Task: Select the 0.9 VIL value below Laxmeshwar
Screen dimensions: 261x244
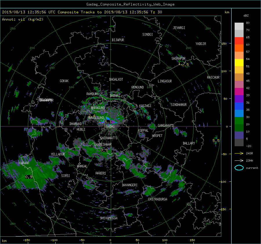Action: 104,150
